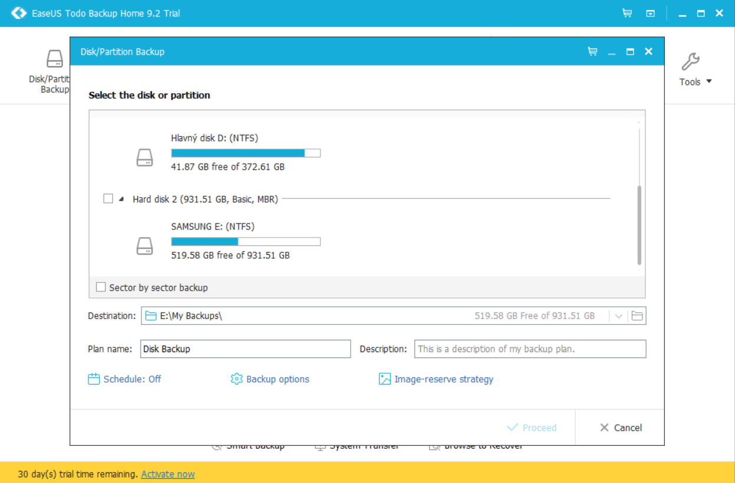Enable Sector by sector backup
Viewport: 735px width, 483px height.
(x=101, y=287)
